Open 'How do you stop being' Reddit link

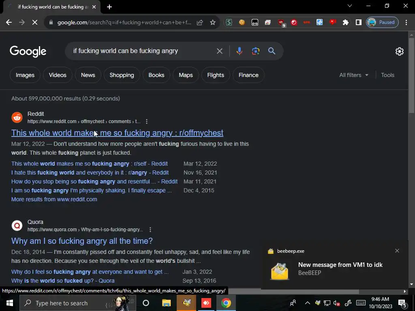pyautogui.click(x=94, y=182)
